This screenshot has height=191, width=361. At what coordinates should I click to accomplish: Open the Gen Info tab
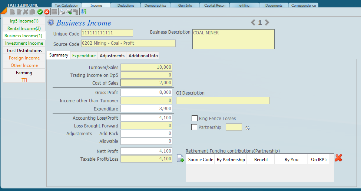pyautogui.click(x=185, y=5)
